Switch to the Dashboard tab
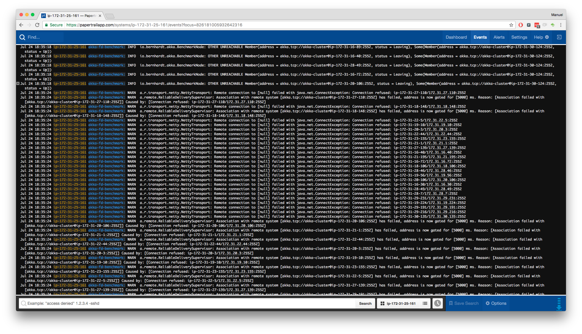The image size is (582, 334). [x=456, y=37]
